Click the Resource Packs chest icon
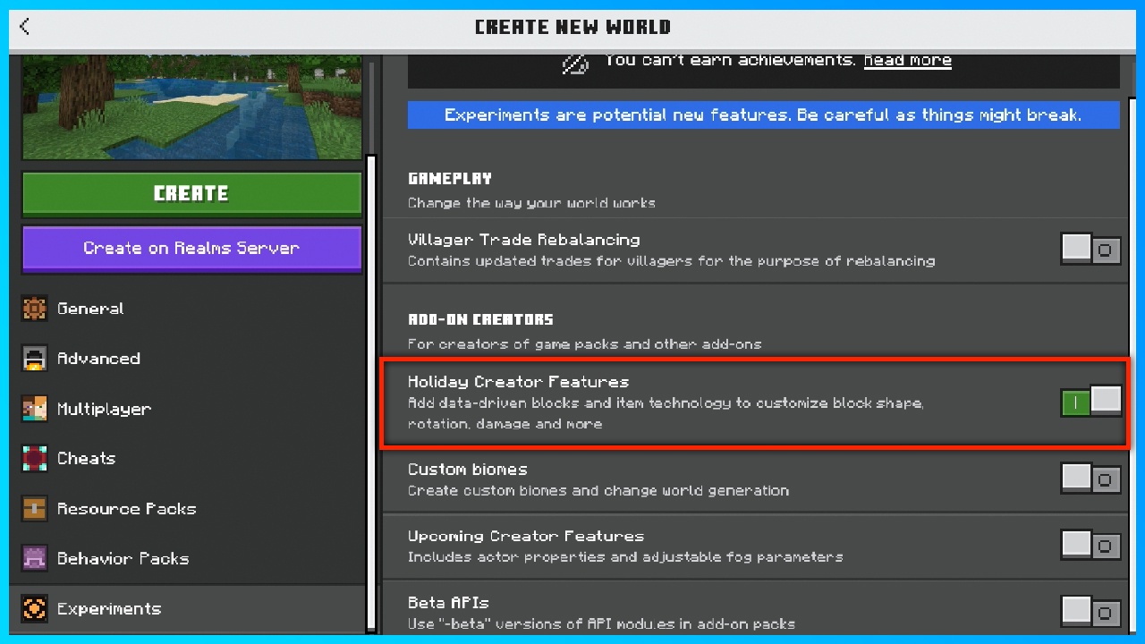Image resolution: width=1145 pixels, height=644 pixels. (x=34, y=509)
